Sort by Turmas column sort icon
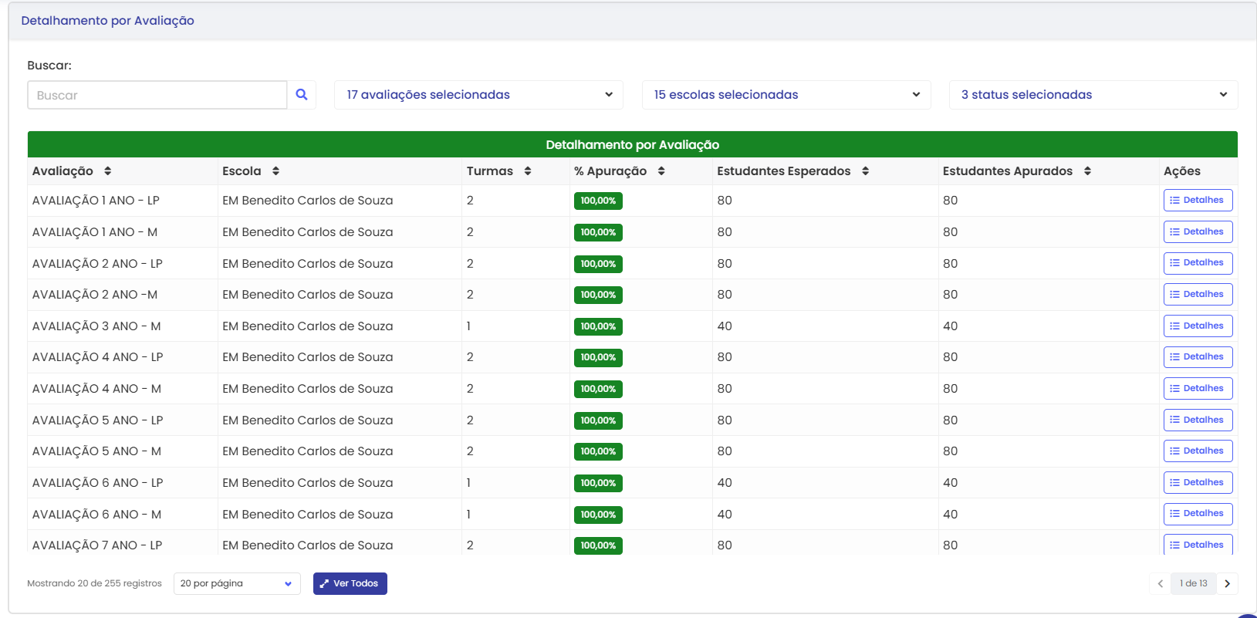 [x=528, y=171]
